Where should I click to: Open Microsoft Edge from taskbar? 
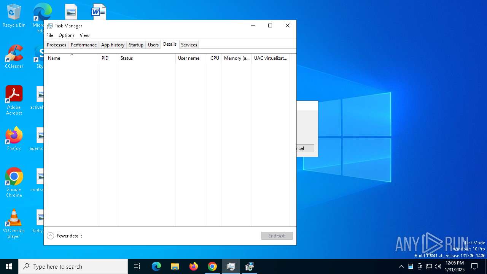[x=156, y=266]
